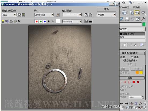Click the green object color swatch
Viewport: 148px width, 111px height.
pyautogui.click(x=144, y=24)
